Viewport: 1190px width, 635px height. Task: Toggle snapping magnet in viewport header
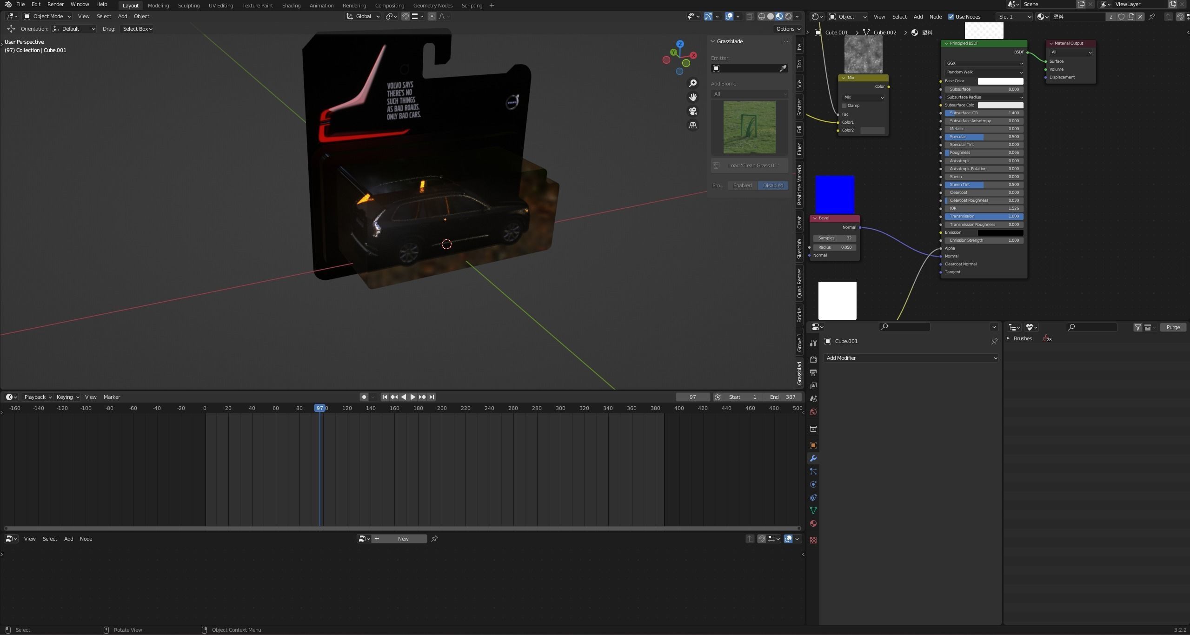(406, 16)
